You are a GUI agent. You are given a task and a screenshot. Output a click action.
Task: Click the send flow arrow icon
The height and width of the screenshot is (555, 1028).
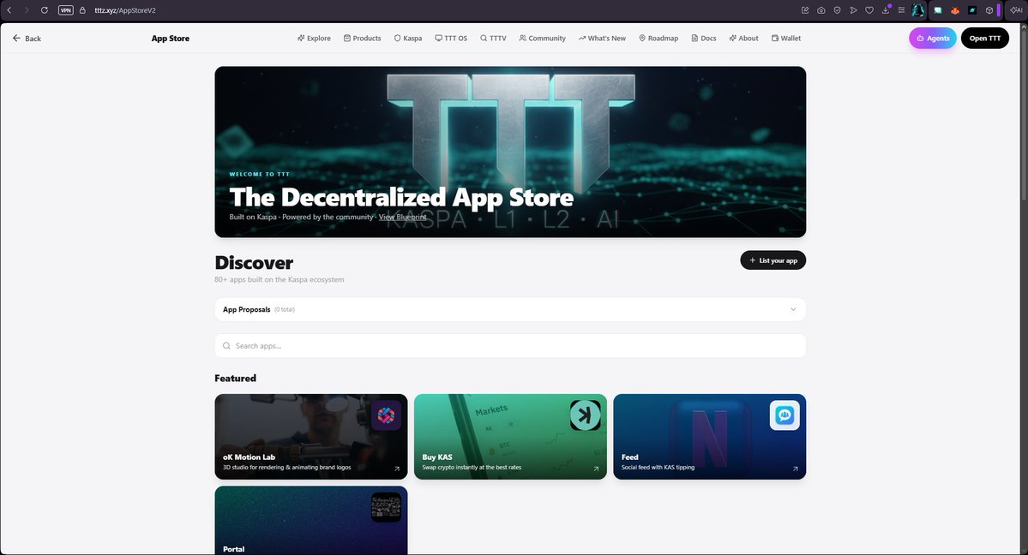[x=853, y=10]
